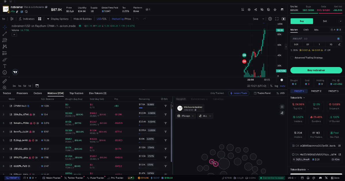
Task: Select the Limit order tab
Action: [x=306, y=30]
